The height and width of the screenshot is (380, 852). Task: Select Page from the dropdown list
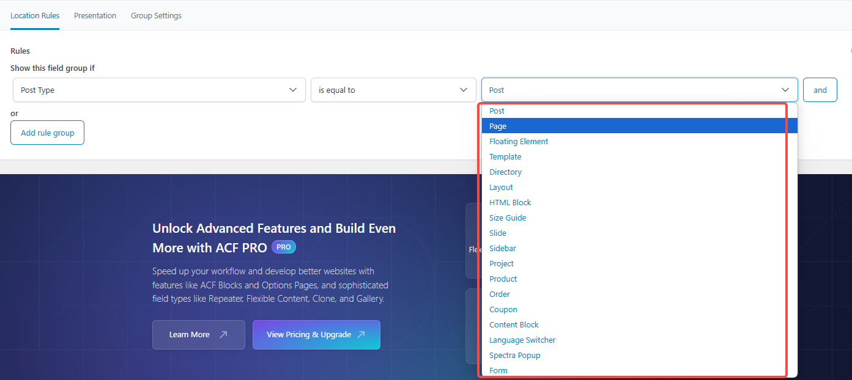498,126
